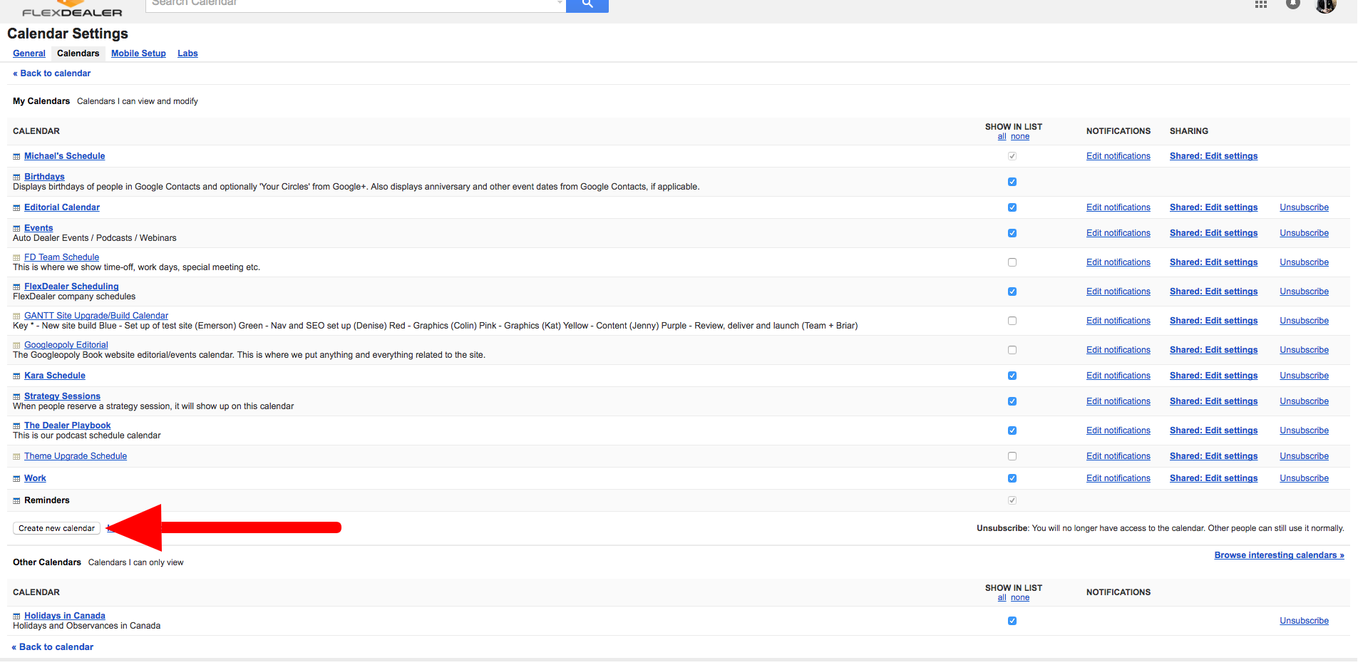The height and width of the screenshot is (670, 1358).
Task: Click calendar icon next to Work
Action: point(16,479)
